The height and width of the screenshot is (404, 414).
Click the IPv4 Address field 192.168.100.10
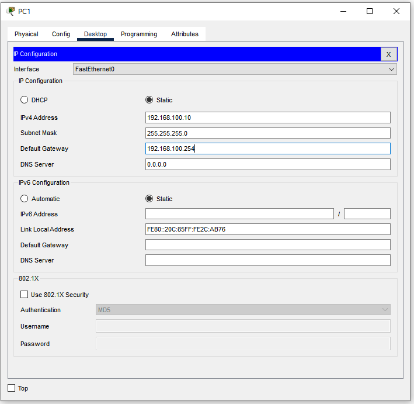(267, 118)
